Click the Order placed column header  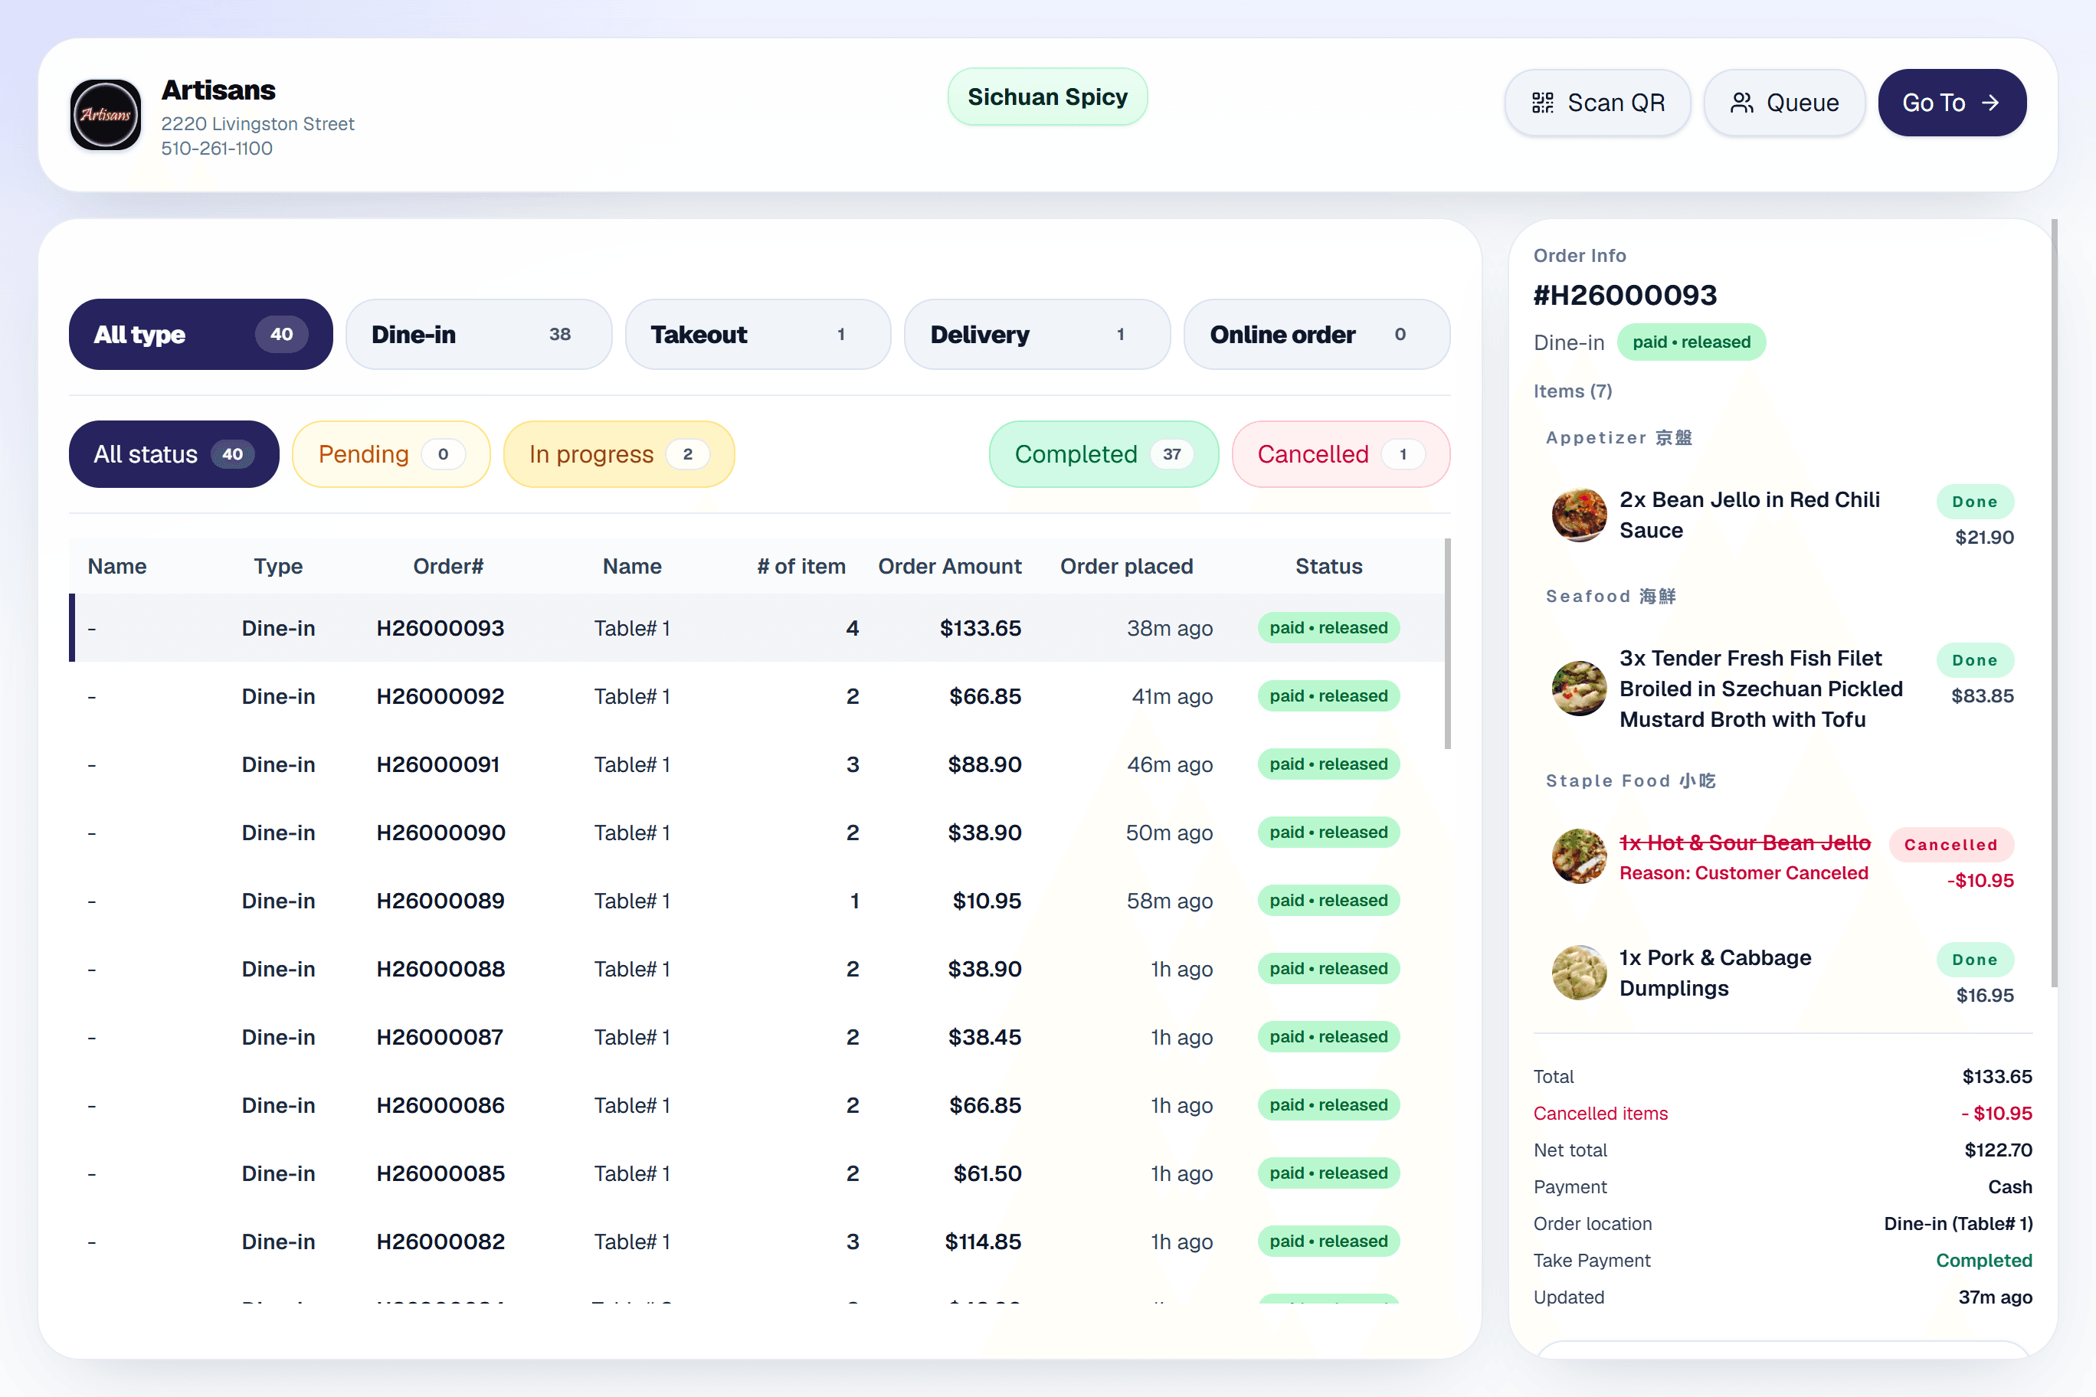point(1126,567)
